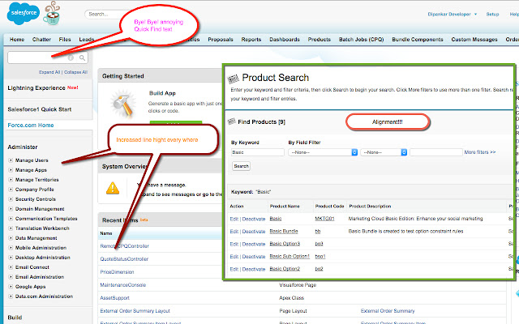
Task: Expand Email Administration node
Action: (x=11, y=277)
